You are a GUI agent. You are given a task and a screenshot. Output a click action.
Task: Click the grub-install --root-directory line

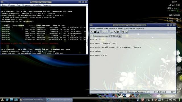[115, 47]
